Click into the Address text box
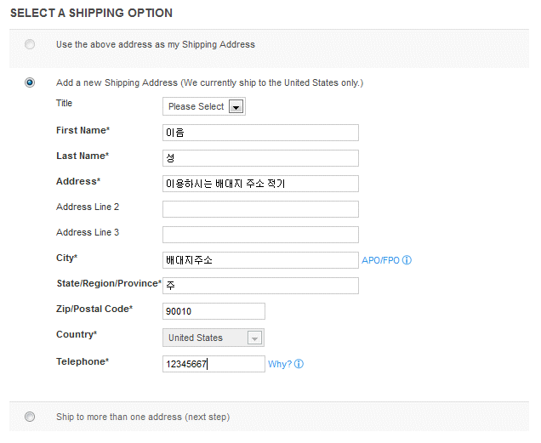Viewport: 541px width, 443px height. [260, 184]
